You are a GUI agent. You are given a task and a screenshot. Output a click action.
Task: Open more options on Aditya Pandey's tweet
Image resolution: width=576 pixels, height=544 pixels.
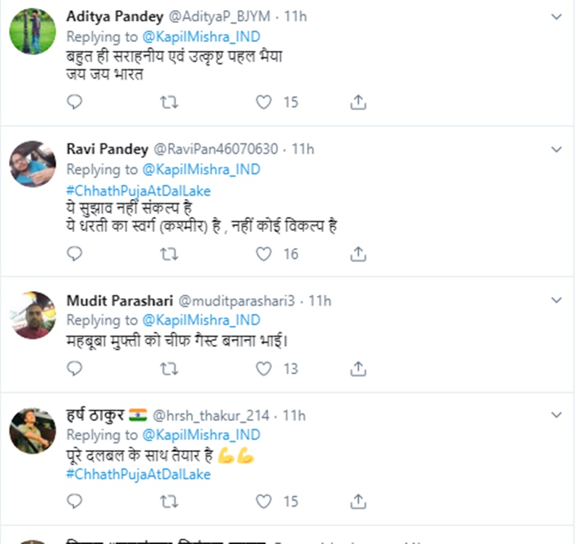pos(556,17)
